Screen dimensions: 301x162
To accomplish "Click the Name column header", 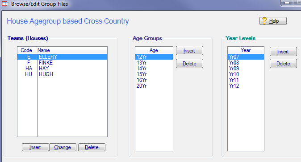I will [72, 50].
